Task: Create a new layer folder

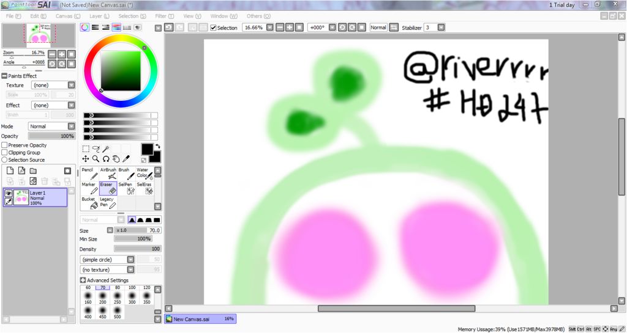Action: click(33, 170)
